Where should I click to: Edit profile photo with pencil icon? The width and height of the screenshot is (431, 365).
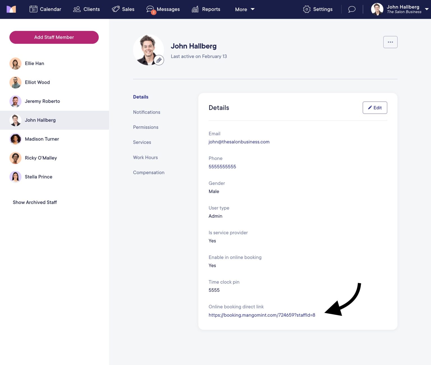(159, 60)
